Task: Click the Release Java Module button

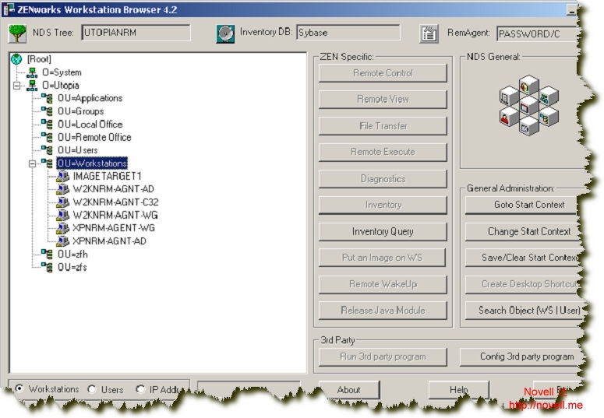Action: coord(383,311)
